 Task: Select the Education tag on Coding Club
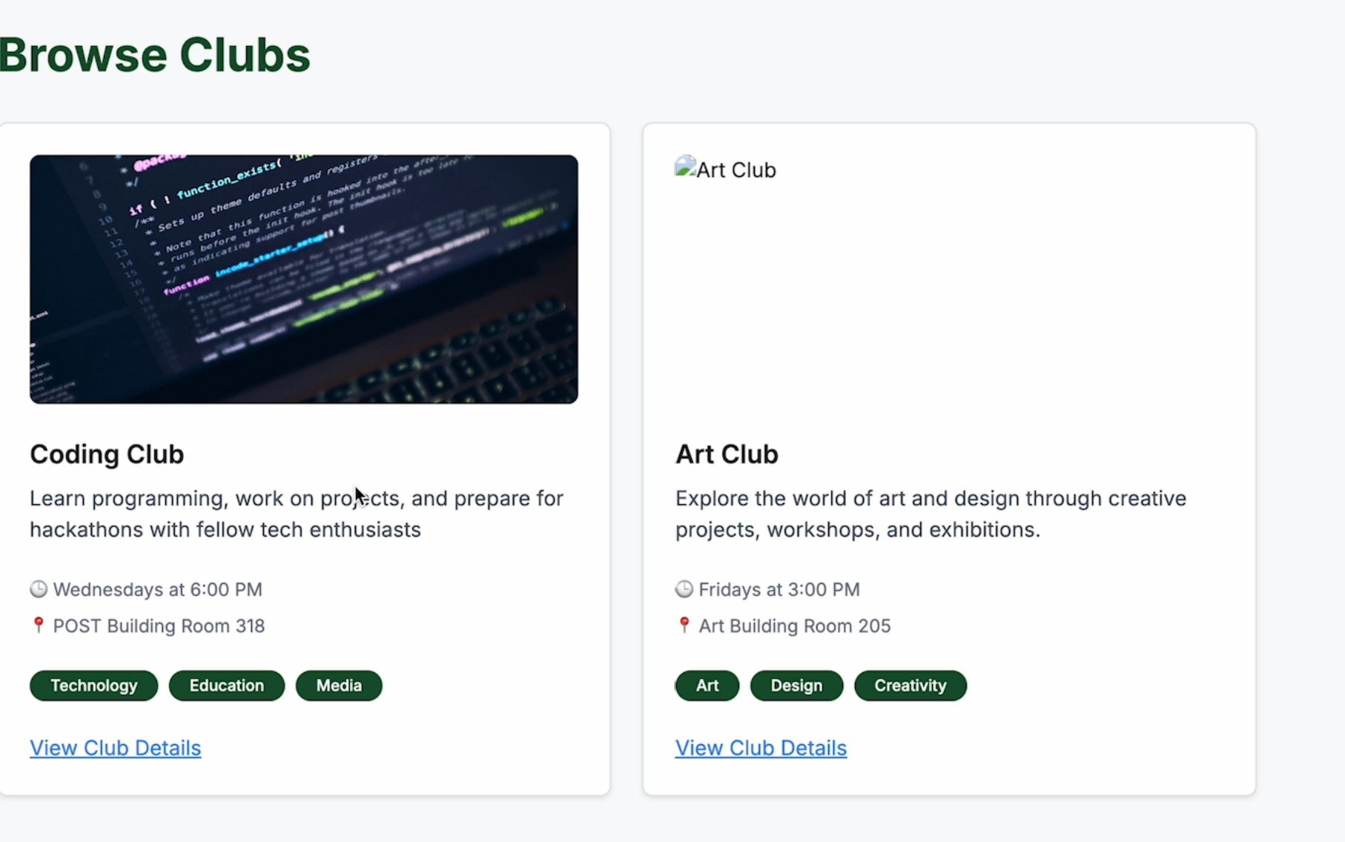[x=226, y=686]
